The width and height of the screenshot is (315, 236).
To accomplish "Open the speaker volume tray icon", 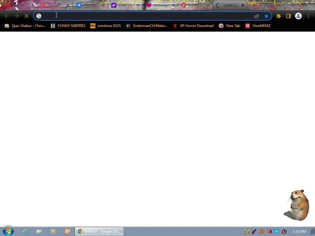I will tap(284, 232).
